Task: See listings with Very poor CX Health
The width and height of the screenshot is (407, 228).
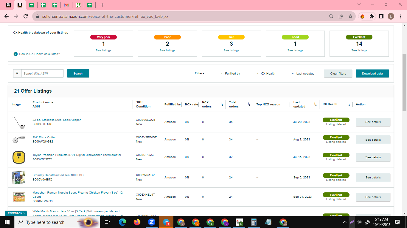Action: pyautogui.click(x=103, y=50)
